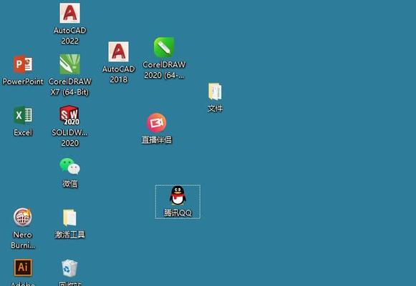Click the PowerPoint shortcut
The height and width of the screenshot is (286, 416).
click(x=23, y=64)
